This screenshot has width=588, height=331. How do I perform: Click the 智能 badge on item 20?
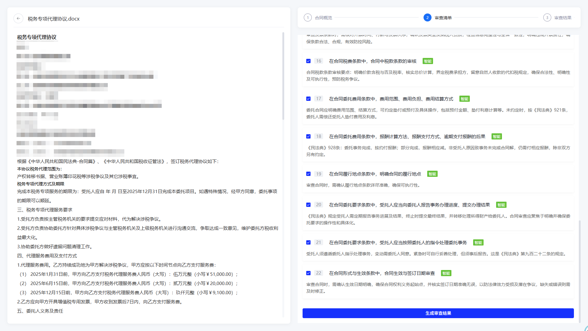501,205
